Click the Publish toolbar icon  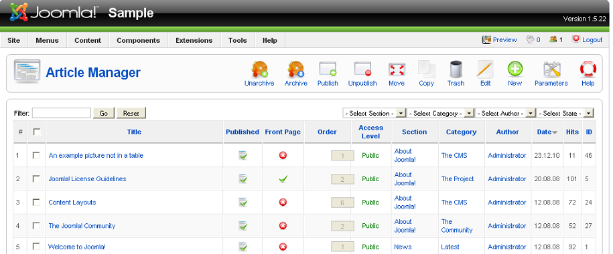coord(328,70)
